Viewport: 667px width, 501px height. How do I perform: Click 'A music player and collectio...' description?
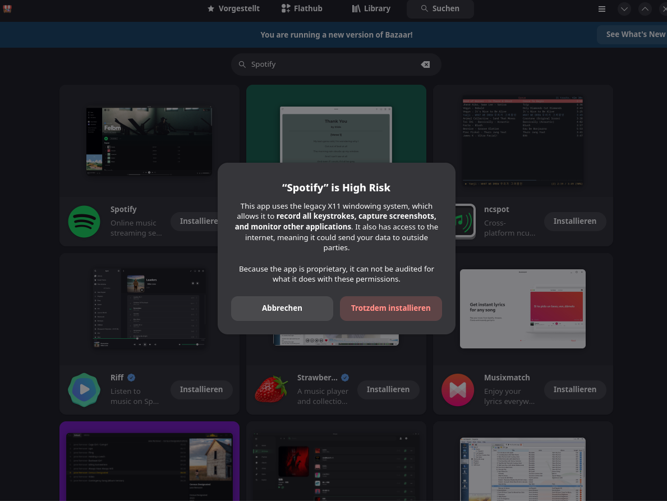coord(323,397)
